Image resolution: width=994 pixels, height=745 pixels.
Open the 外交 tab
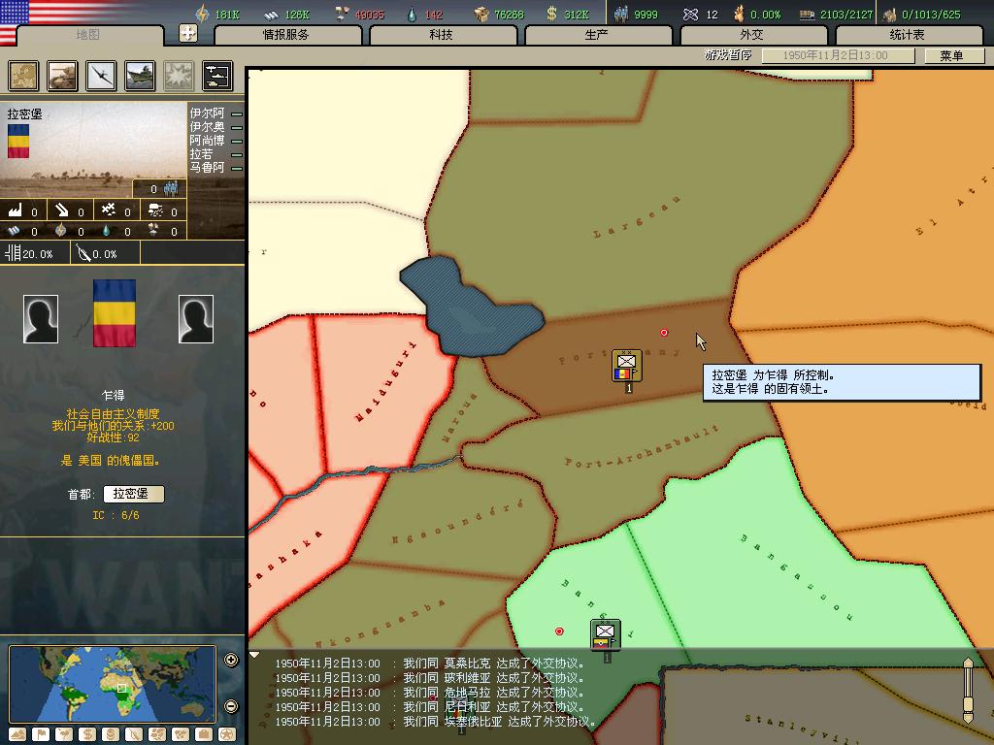point(753,35)
